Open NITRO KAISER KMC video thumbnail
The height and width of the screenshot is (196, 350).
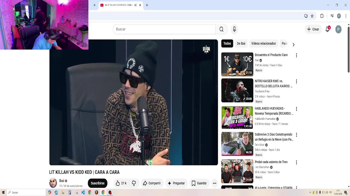[237, 90]
